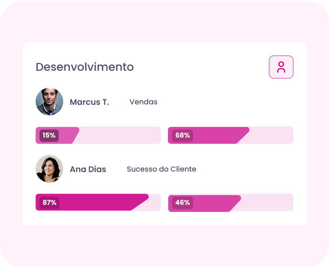329x267 pixels.
Task: Click the Vendas department label
Action: (143, 102)
